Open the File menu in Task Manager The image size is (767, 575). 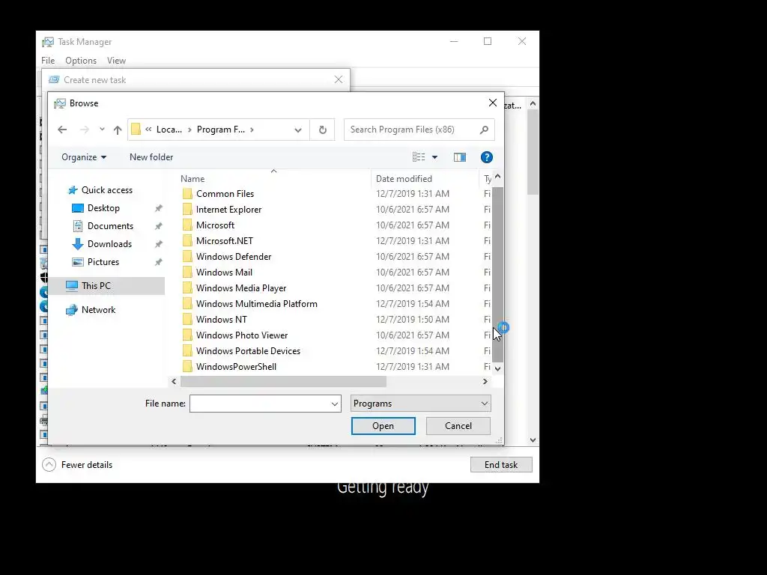[48, 61]
